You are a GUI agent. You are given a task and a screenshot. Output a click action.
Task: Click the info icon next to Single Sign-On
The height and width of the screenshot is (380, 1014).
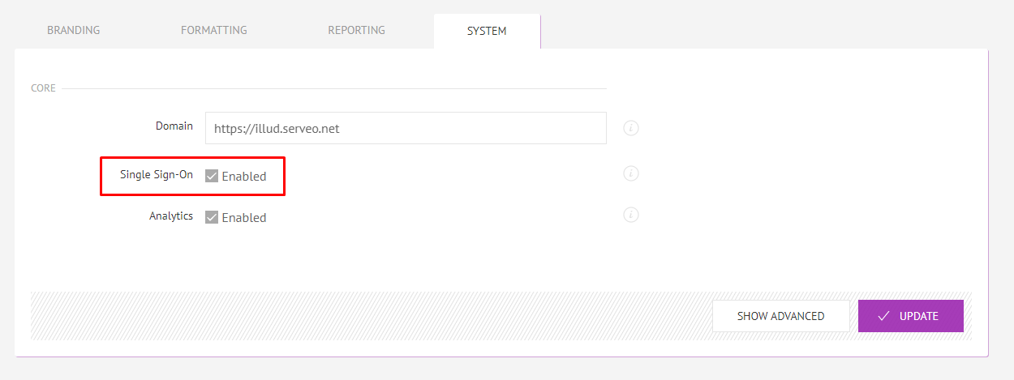point(631,173)
